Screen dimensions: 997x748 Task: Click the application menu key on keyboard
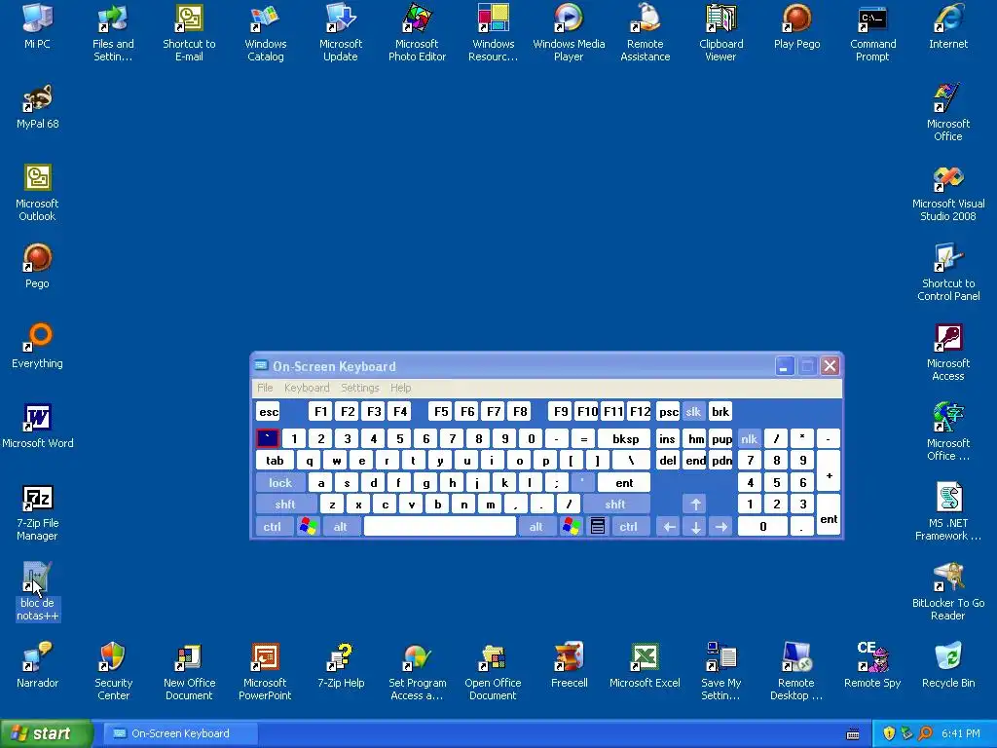(x=597, y=527)
